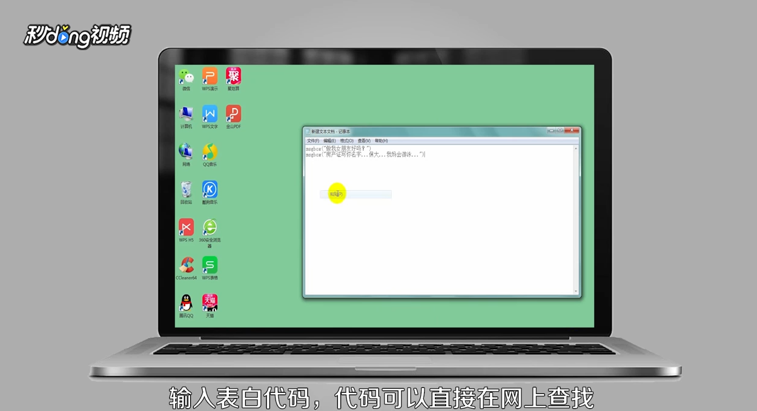The width and height of the screenshot is (757, 411).
Task: Open the CCleaner64 desktop shortcut
Action: 186,269
